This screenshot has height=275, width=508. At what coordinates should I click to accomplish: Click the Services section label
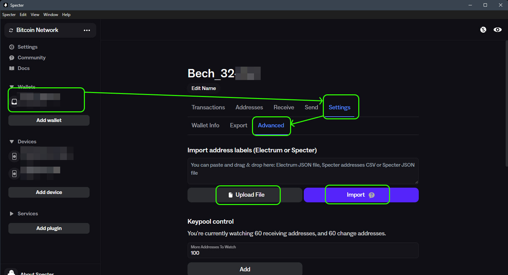pos(28,214)
